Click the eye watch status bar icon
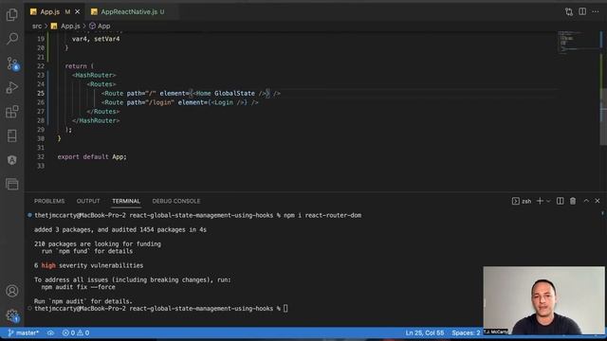 (x=50, y=332)
